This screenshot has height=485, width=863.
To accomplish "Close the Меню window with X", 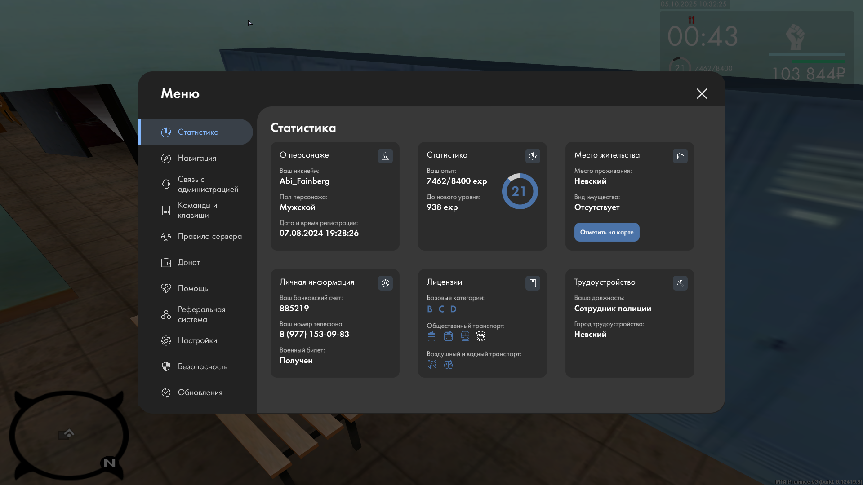I will coord(702,93).
